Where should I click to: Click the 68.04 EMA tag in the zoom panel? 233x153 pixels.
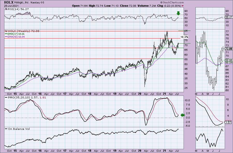(x=229, y=63)
